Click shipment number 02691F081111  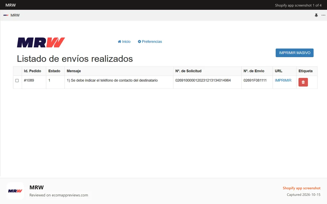(255, 81)
